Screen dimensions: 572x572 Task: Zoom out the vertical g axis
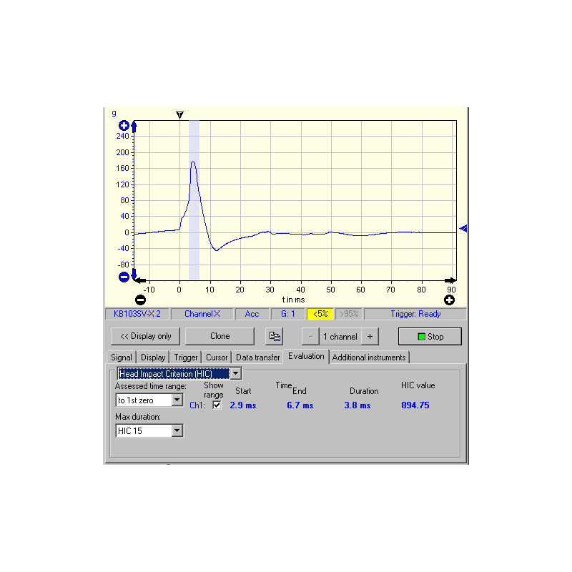coord(123,277)
